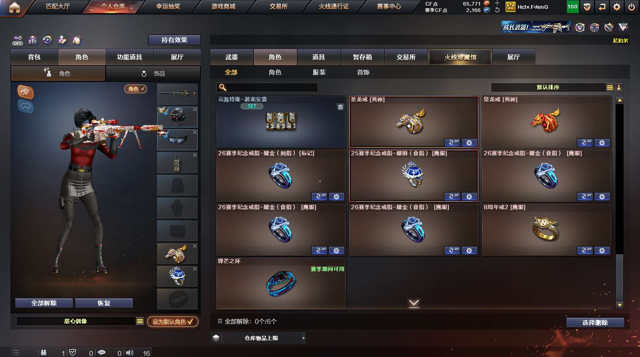Open the settings gear in top bar
The height and width of the screenshot is (357, 640).
click(617, 7)
